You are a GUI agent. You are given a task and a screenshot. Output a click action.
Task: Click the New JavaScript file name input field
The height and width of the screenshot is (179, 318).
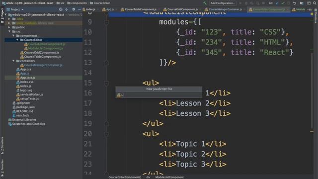pos(159,95)
